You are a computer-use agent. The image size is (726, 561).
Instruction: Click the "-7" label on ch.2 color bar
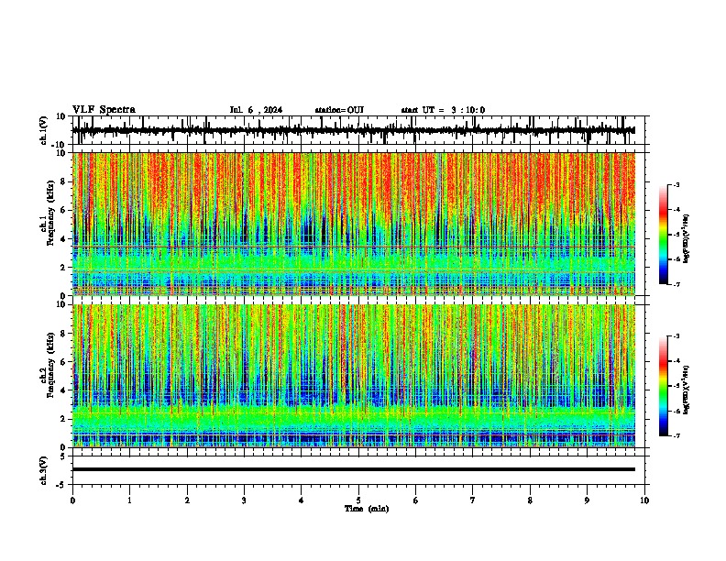[x=676, y=435]
